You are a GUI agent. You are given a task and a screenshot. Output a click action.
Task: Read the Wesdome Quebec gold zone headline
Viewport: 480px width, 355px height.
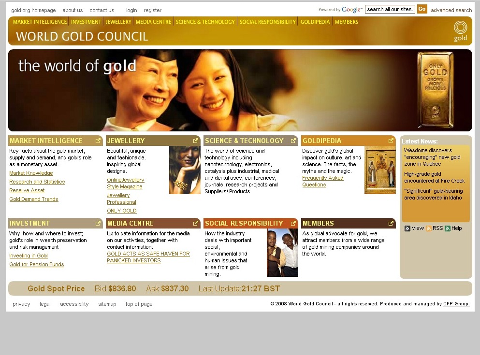pos(432,157)
